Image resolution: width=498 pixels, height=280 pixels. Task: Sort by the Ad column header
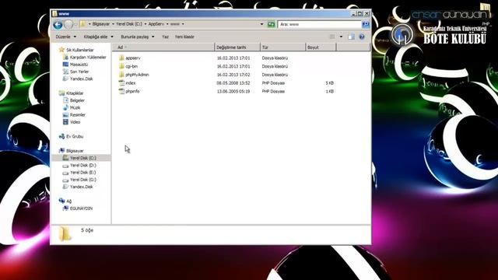click(x=163, y=47)
